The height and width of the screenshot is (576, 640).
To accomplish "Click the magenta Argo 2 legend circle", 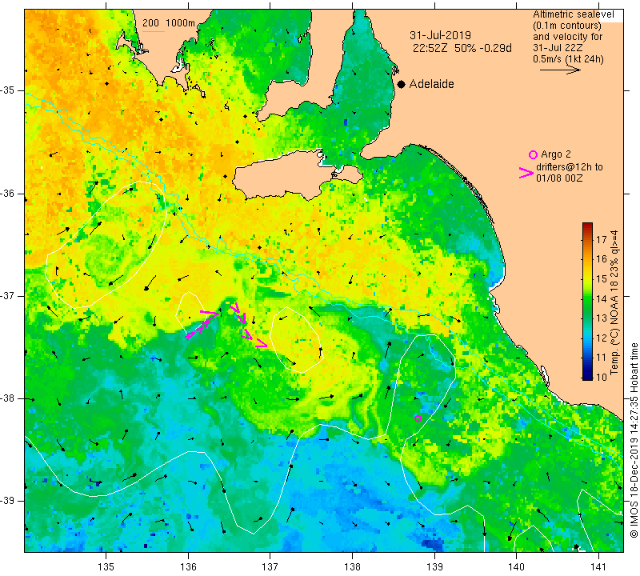I will (x=533, y=154).
